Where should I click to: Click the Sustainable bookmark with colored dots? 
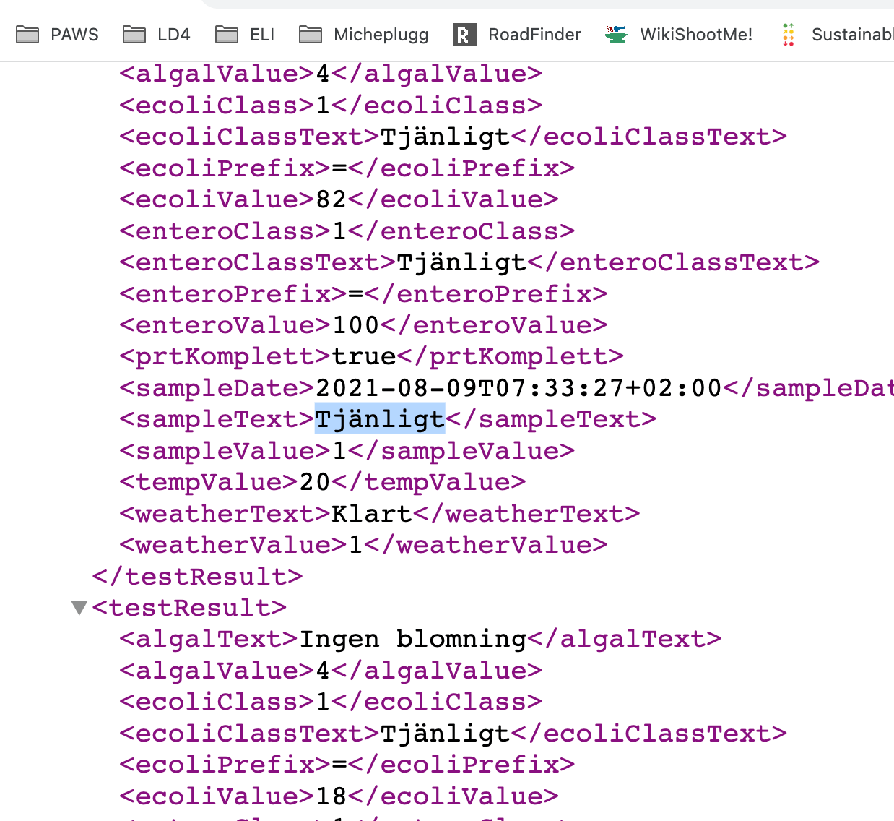pos(838,35)
